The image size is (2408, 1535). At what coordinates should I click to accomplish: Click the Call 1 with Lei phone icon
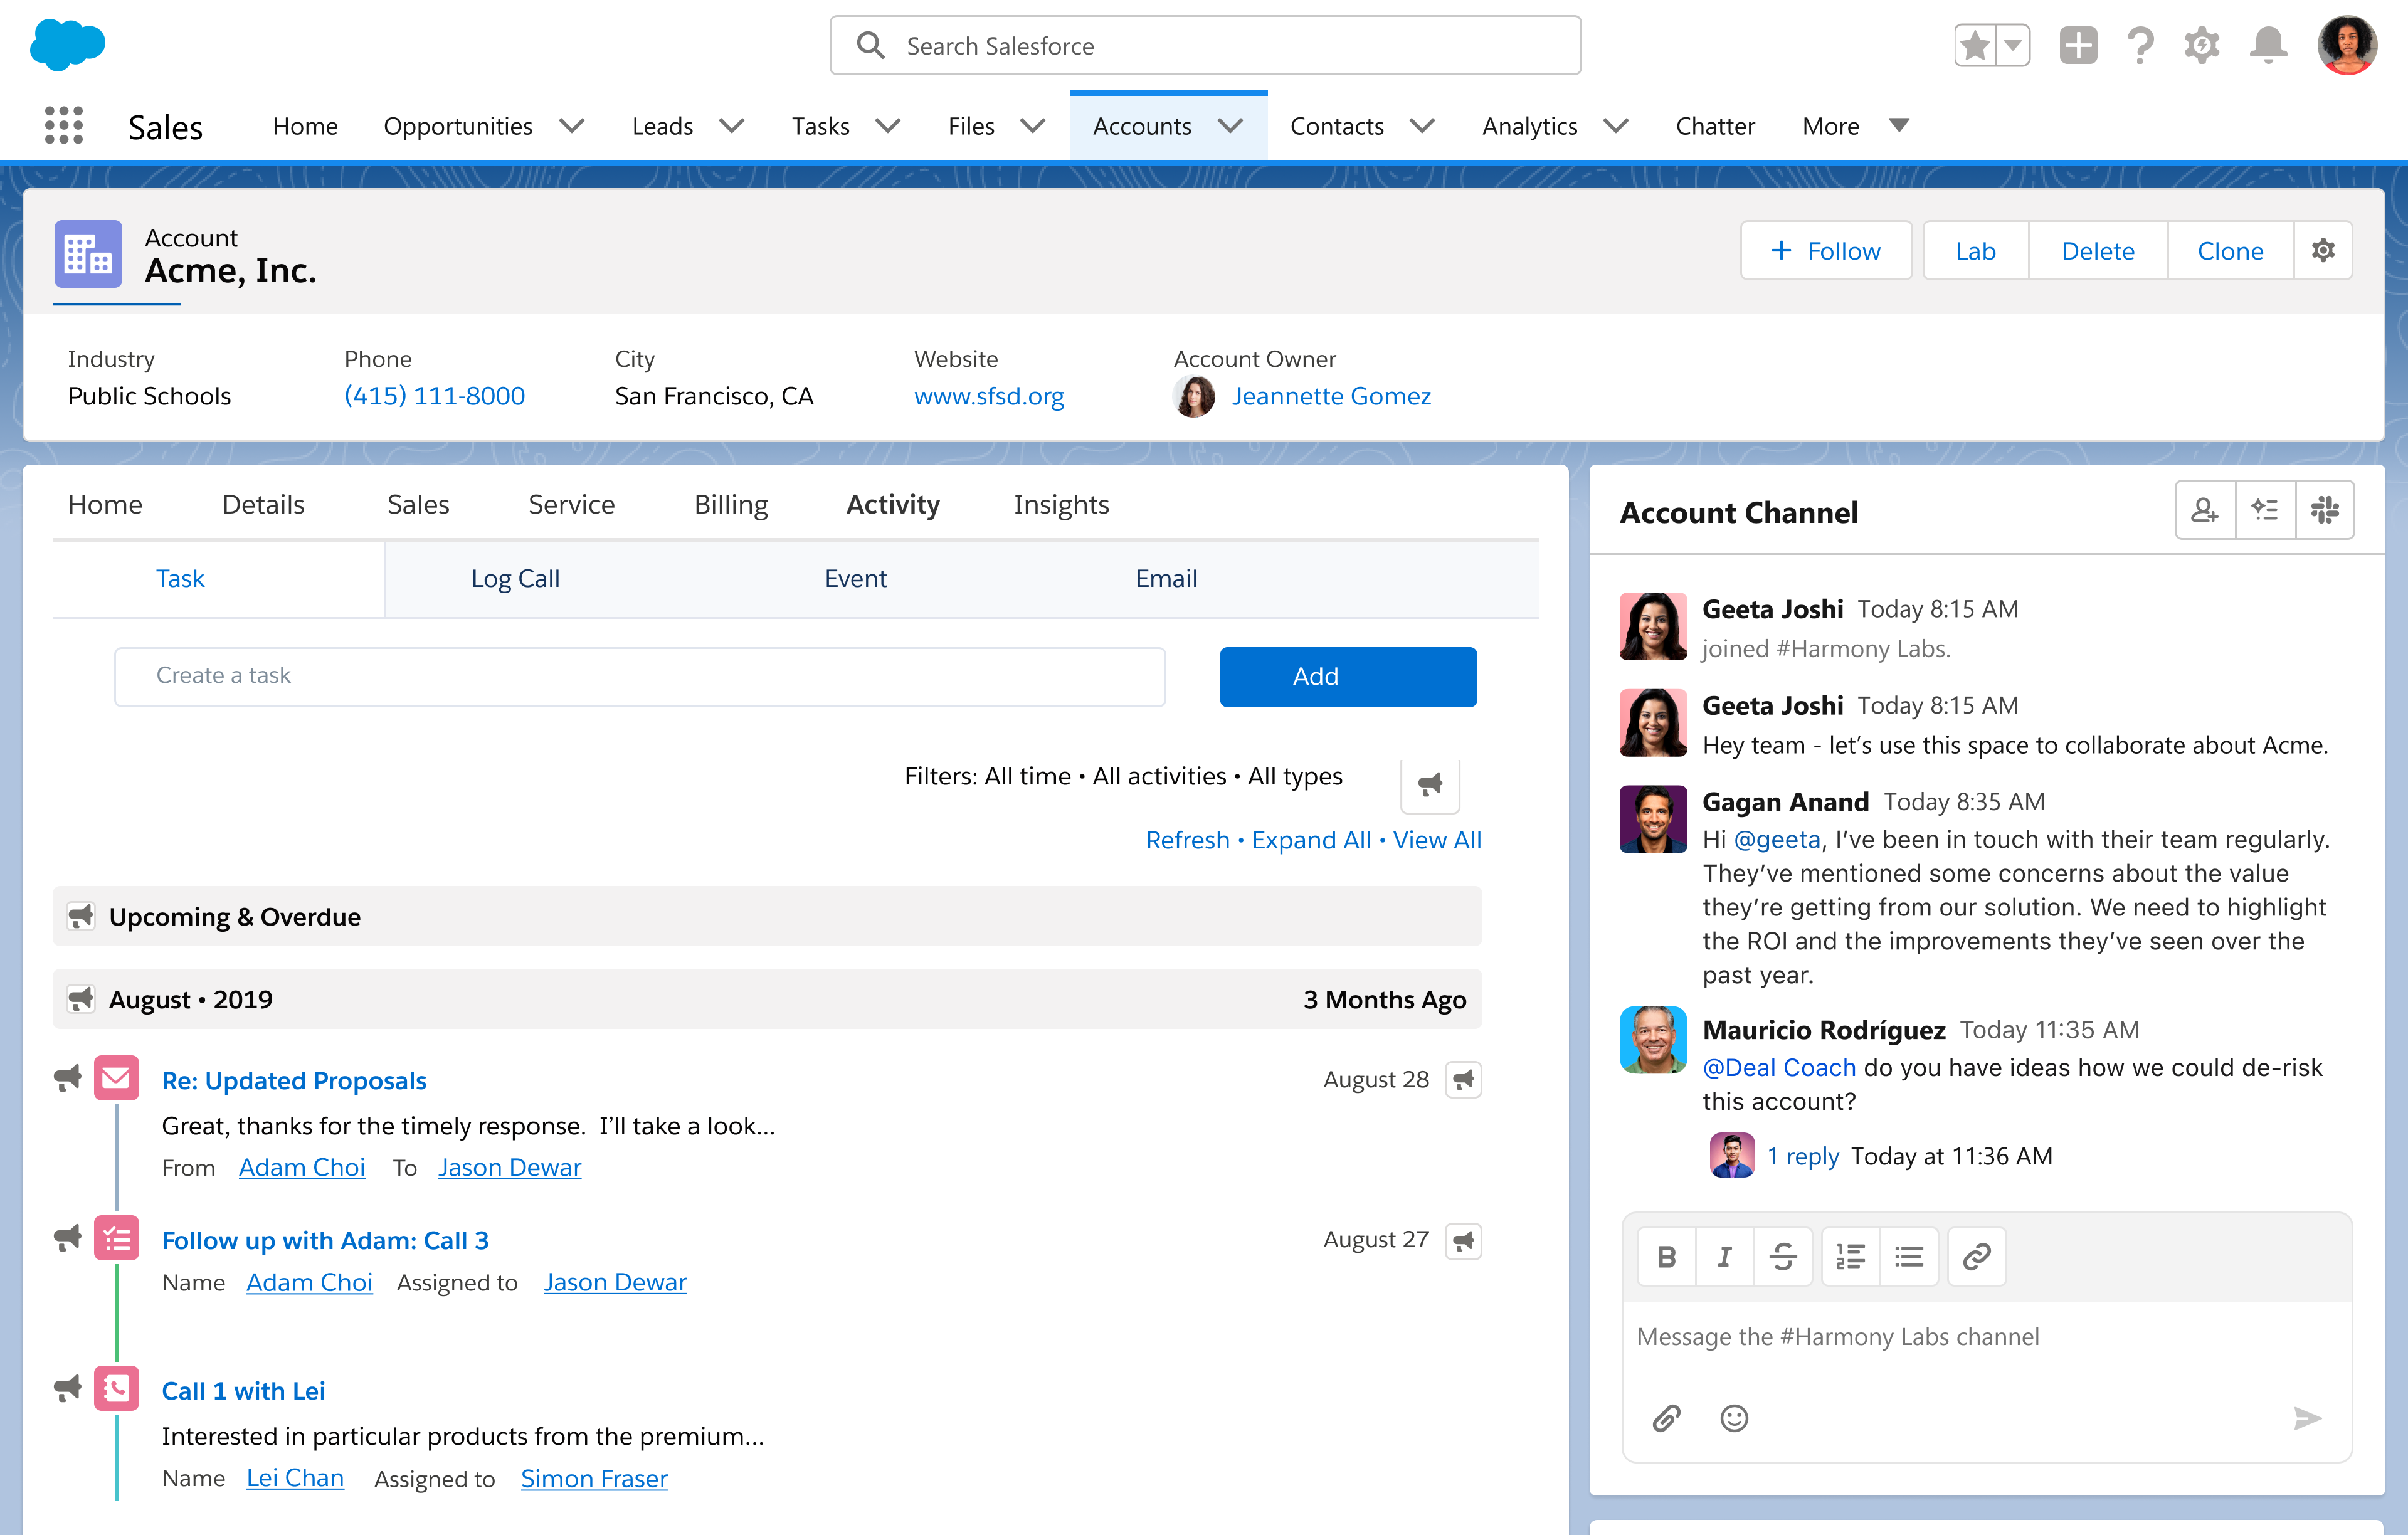[x=117, y=1389]
